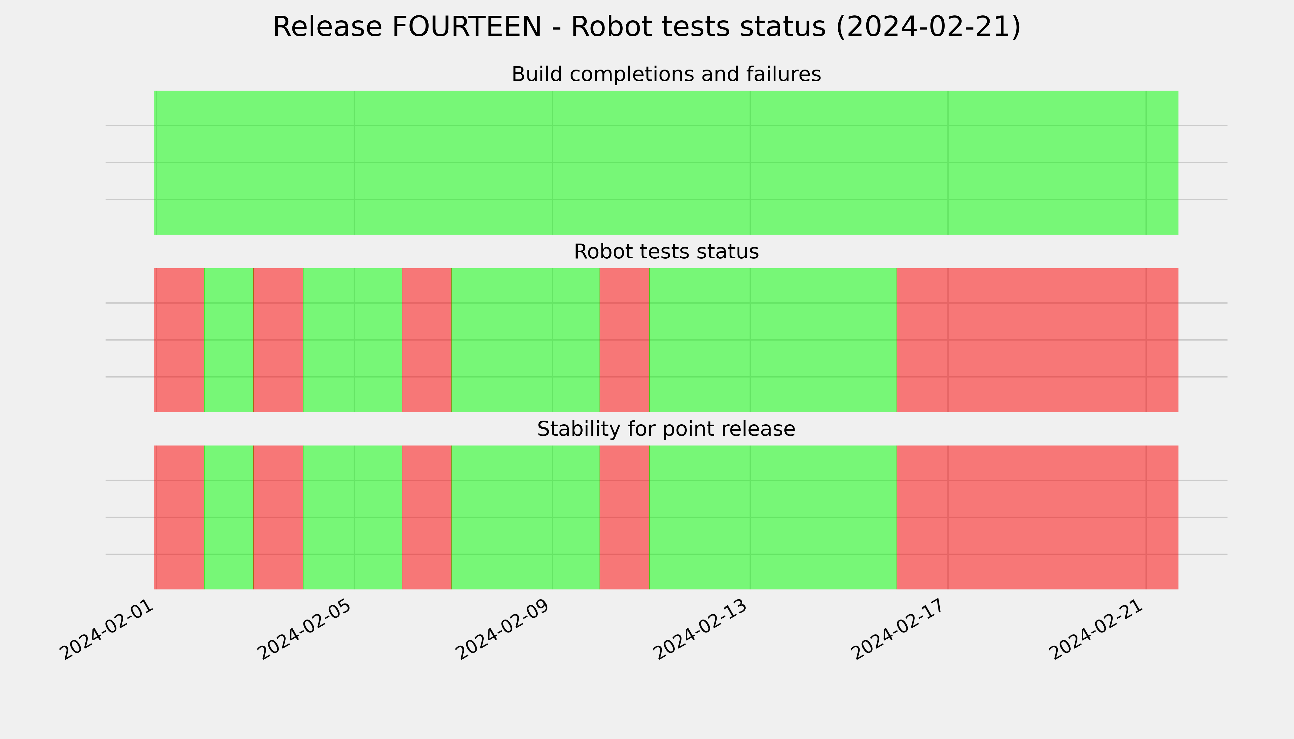The image size is (1294, 739).
Task: Select the Build completions and failures heading
Action: coord(666,74)
